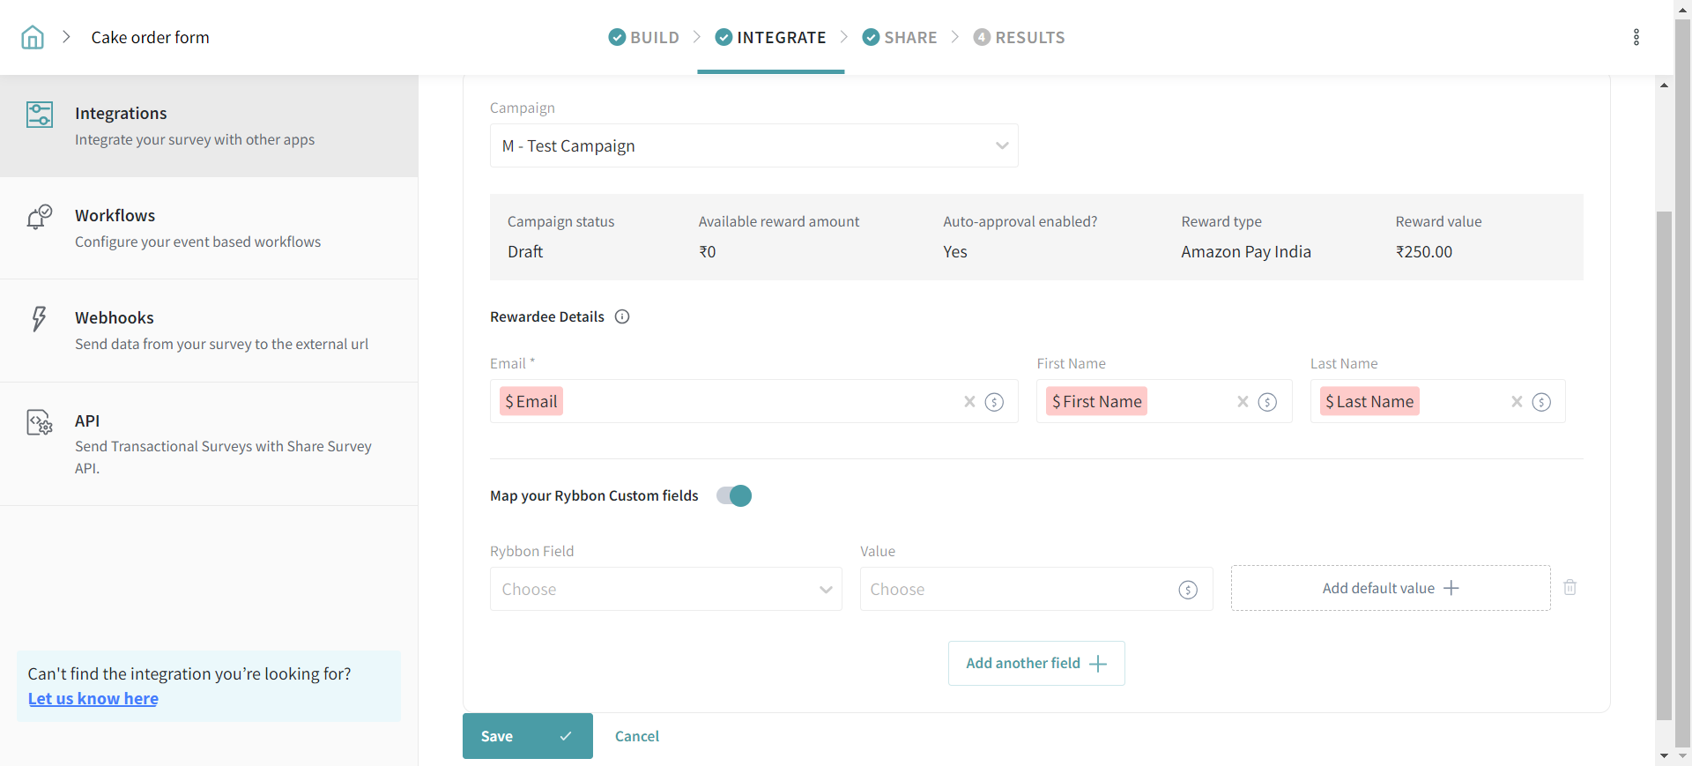Go to the SHARE step
The width and height of the screenshot is (1692, 766).
pos(900,37)
